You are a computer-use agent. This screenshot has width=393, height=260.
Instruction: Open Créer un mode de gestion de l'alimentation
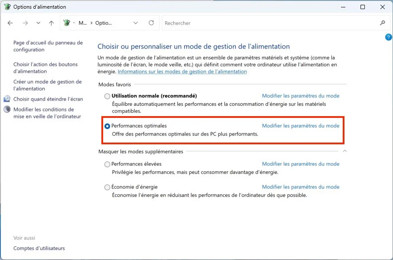click(x=47, y=85)
